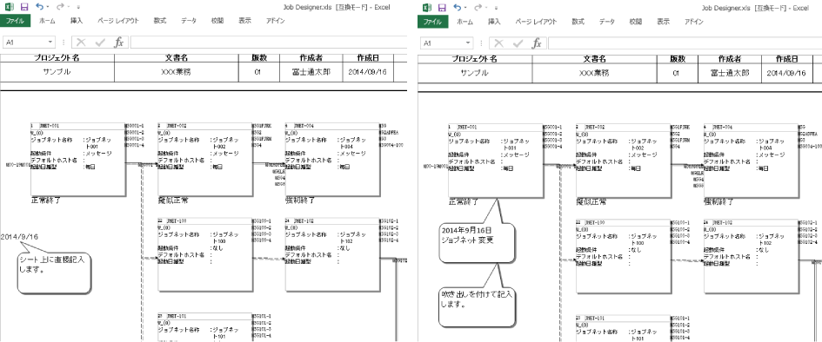Click the formula cancel X in right window
822x342 pixels.
[498, 43]
